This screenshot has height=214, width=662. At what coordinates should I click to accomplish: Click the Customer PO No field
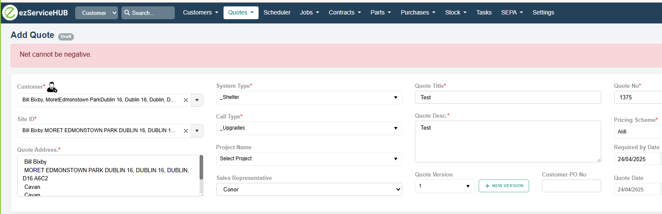coord(571,186)
